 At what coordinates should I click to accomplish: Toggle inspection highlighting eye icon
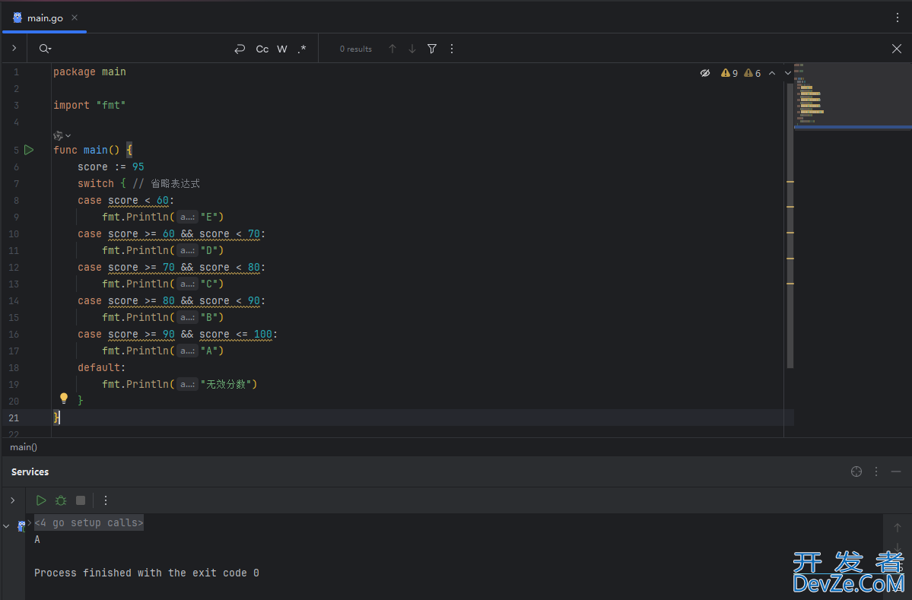click(x=705, y=73)
